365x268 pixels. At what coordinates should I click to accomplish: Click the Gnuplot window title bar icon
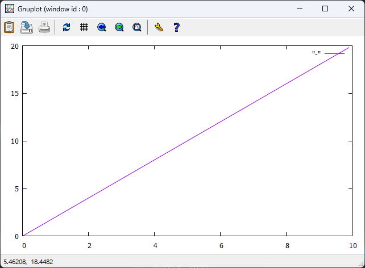[10, 9]
